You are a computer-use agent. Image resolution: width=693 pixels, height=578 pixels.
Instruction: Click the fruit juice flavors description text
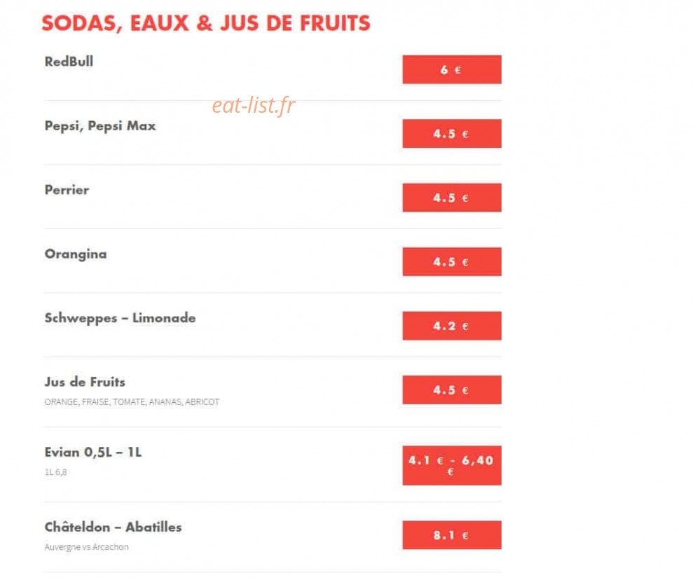click(132, 401)
